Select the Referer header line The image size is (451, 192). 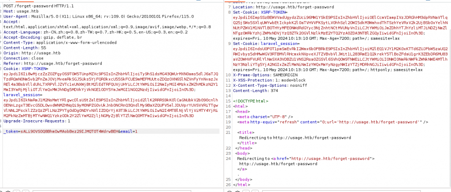(x=53, y=63)
